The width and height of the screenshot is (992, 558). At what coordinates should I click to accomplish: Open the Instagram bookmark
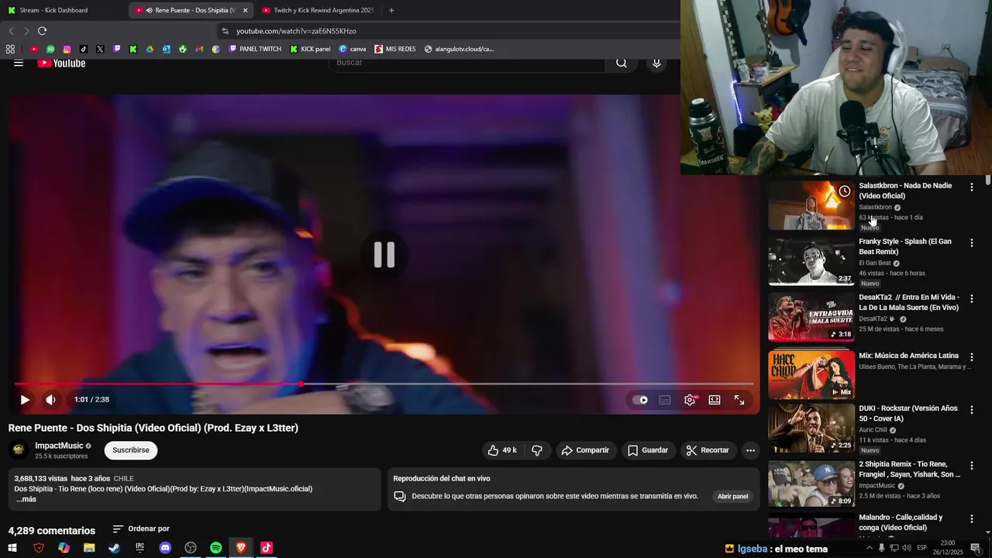point(67,49)
